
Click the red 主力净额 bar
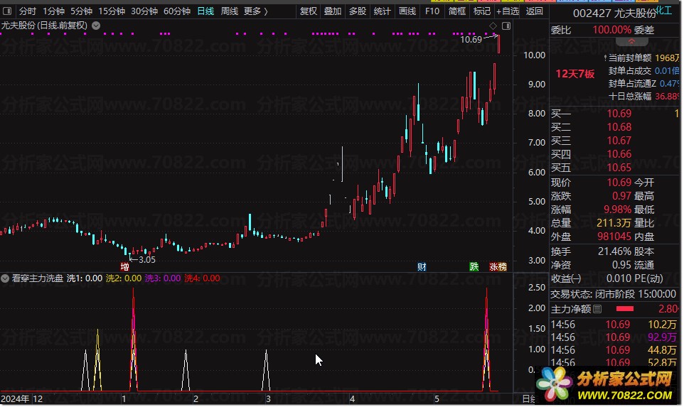pyautogui.click(x=625, y=309)
